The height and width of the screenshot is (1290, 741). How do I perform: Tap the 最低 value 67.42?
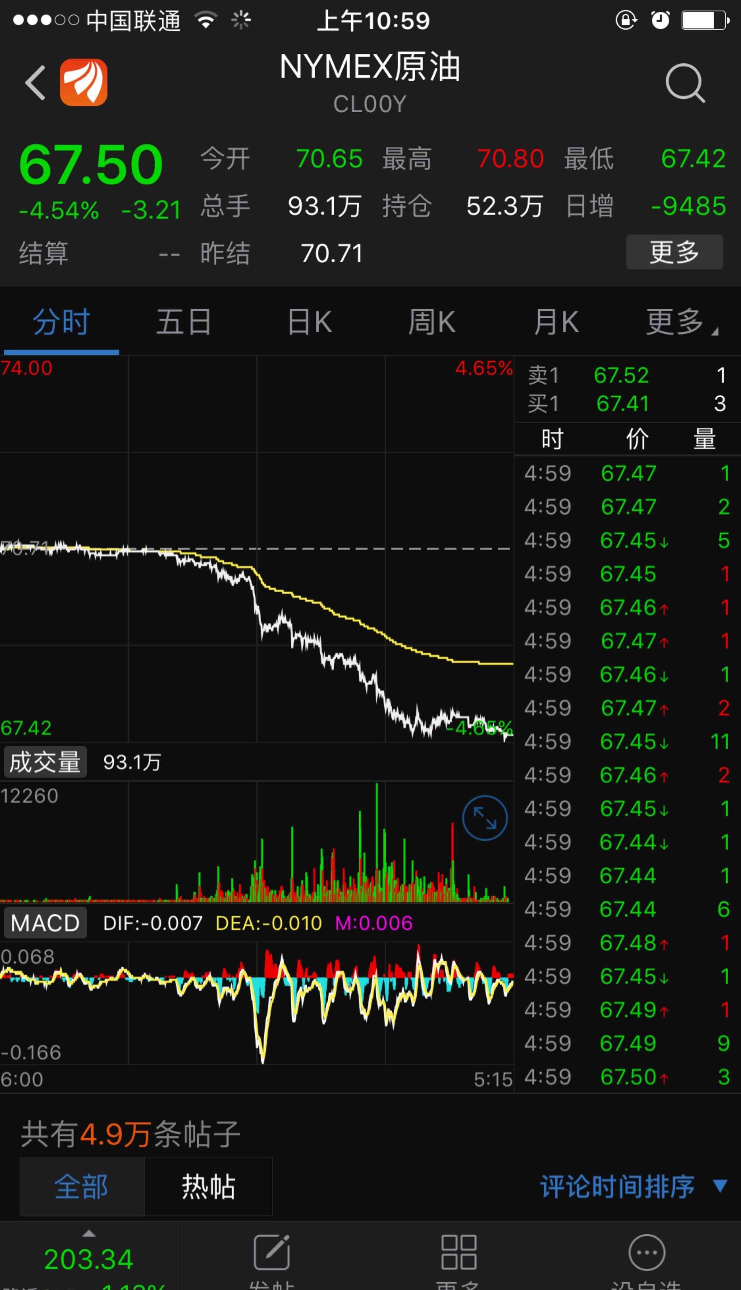point(693,159)
